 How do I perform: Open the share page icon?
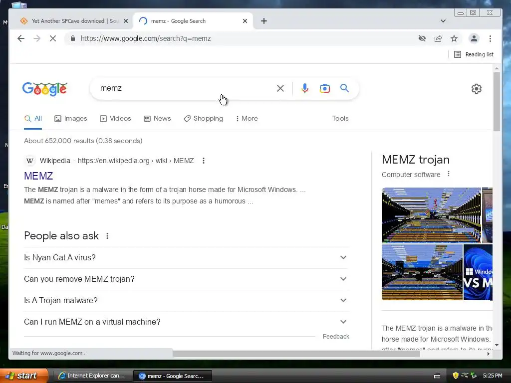[438, 38]
